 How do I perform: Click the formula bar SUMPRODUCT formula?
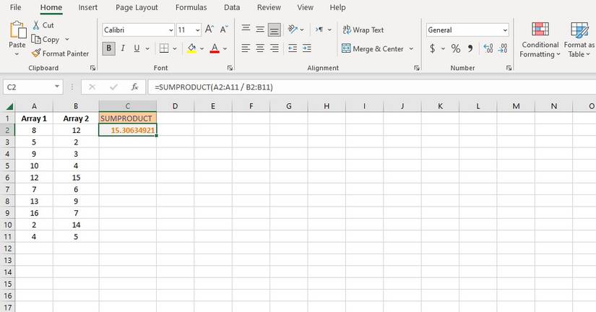click(214, 87)
